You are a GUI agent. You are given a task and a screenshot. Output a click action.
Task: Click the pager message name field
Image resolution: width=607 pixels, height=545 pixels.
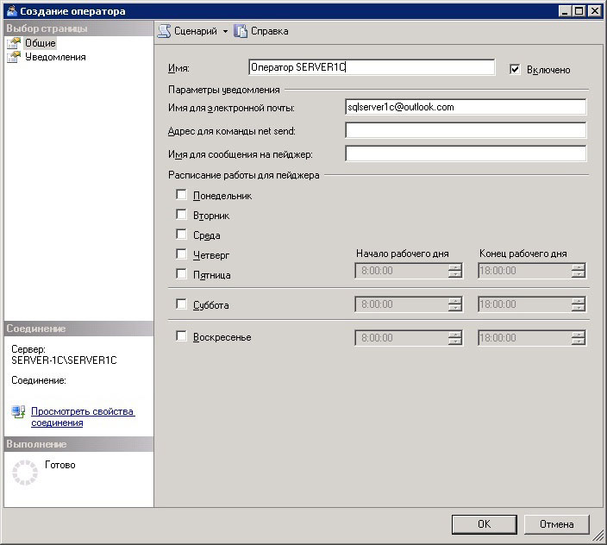(466, 153)
